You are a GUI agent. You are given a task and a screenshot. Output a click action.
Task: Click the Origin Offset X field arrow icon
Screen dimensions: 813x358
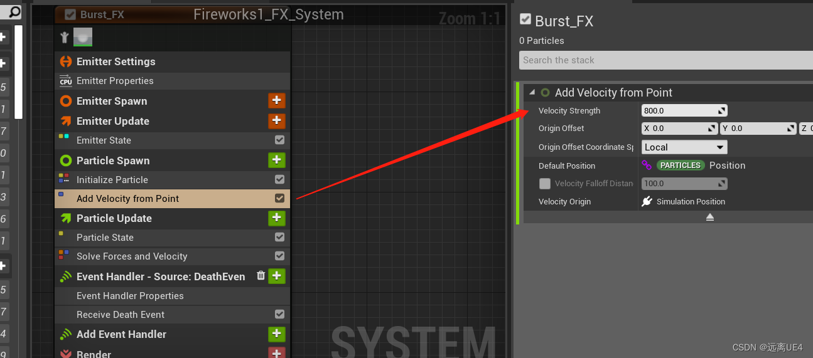(712, 128)
